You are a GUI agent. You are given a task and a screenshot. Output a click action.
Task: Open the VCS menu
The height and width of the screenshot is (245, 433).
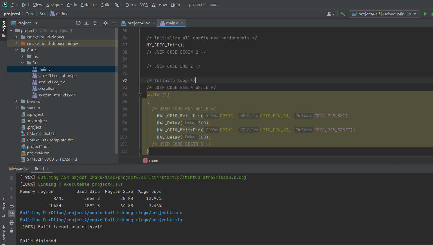(144, 5)
